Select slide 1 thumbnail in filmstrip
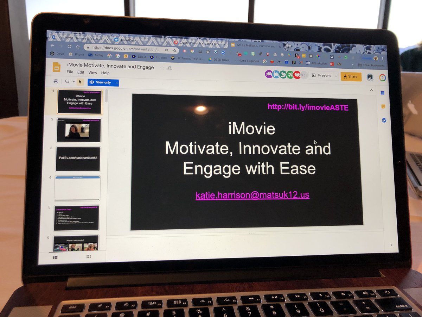 [79, 101]
